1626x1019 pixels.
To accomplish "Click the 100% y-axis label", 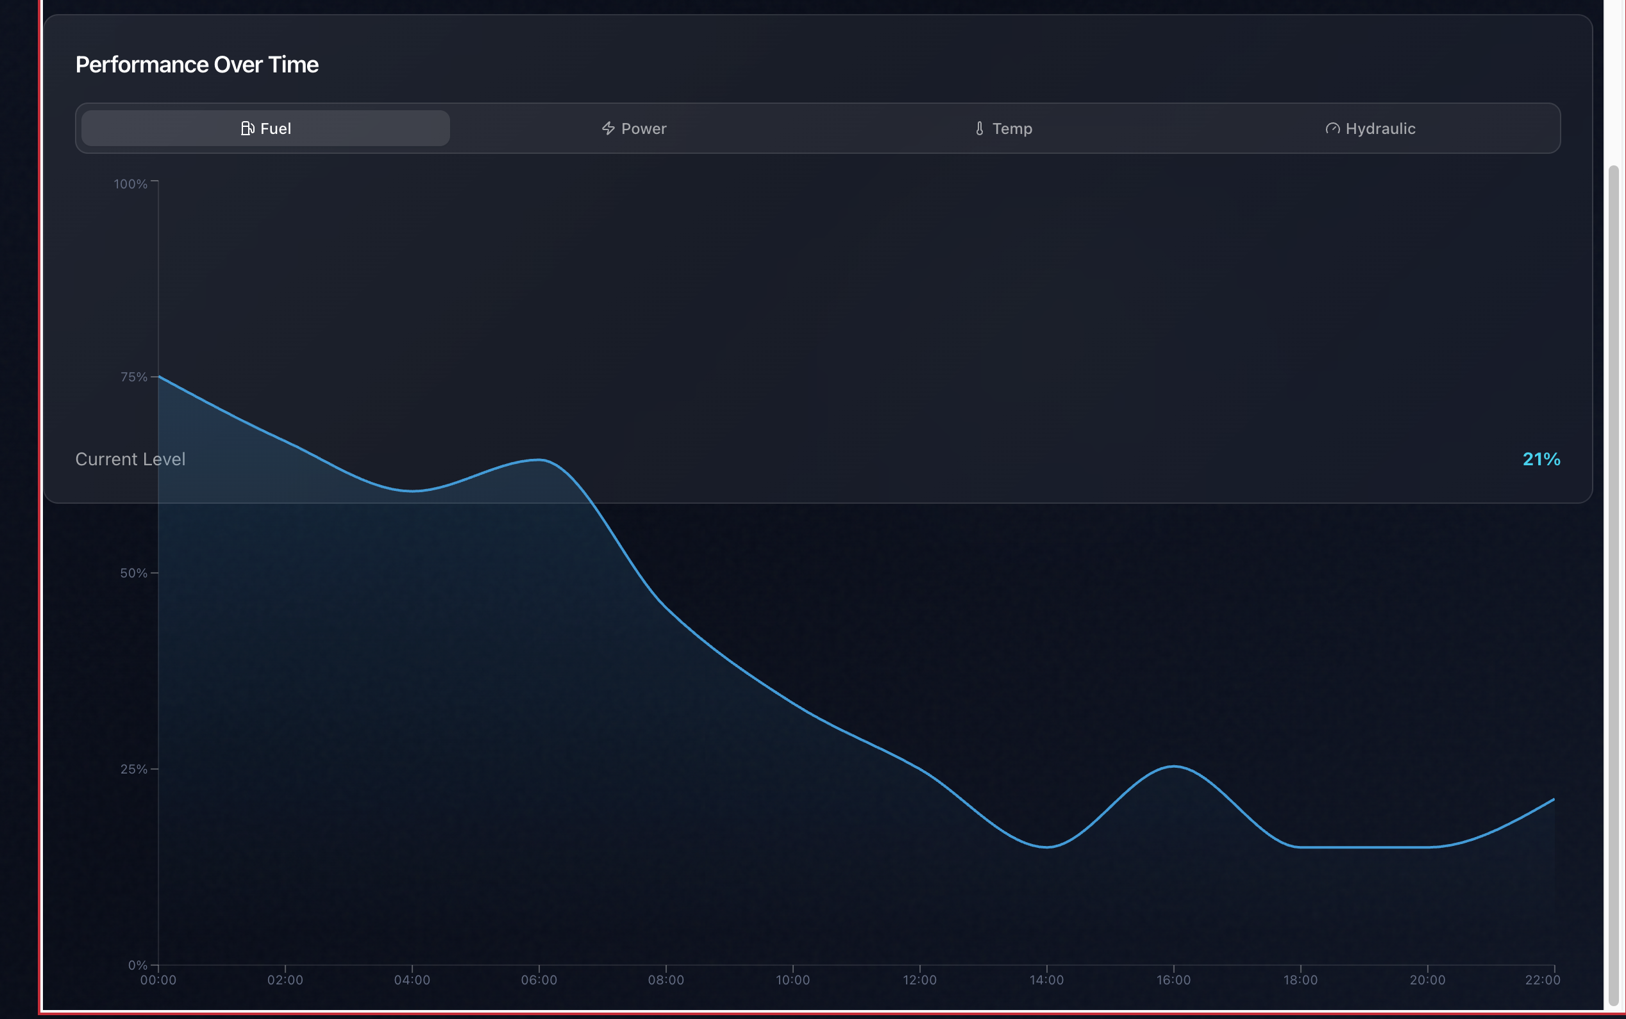I will [x=130, y=184].
